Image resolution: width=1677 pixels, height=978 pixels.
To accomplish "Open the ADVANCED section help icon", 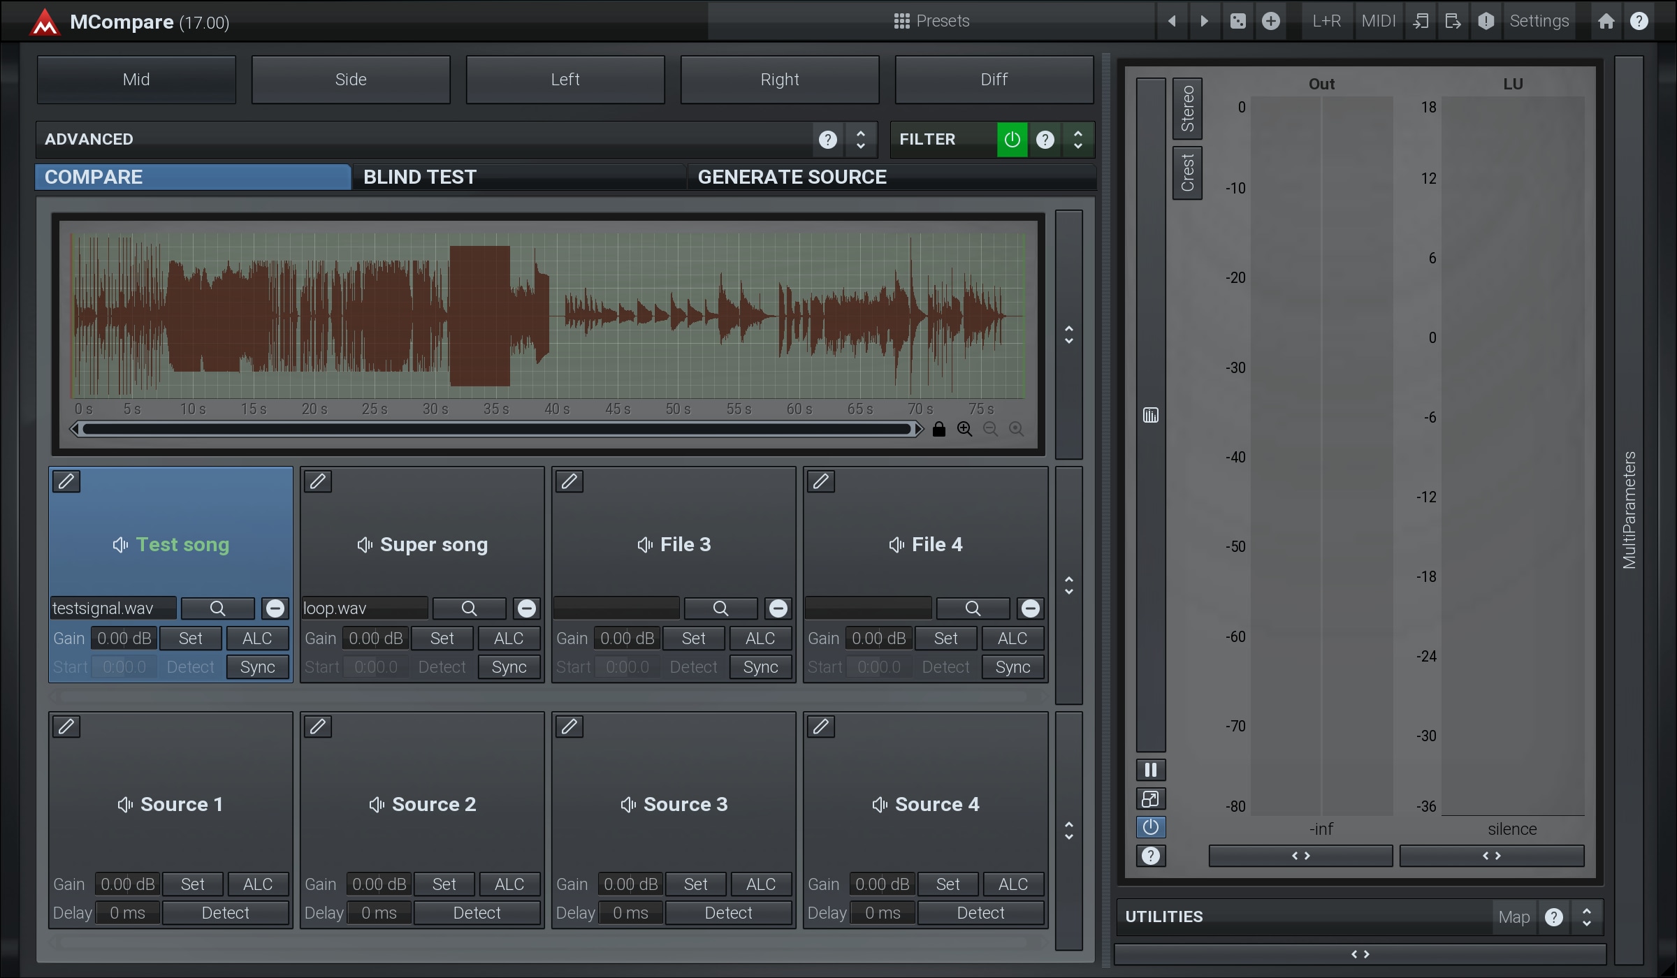I will tap(828, 140).
